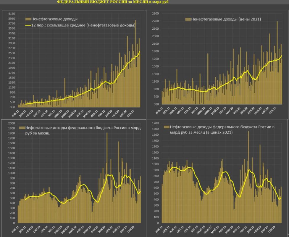Click the y-axis value 2350
Viewport: 289px width, 237px height.
[x=12, y=58]
